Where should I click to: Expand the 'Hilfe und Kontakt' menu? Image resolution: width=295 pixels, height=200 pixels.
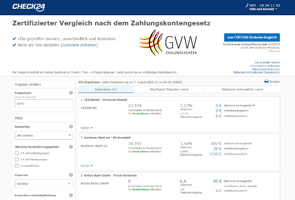(x=263, y=9)
